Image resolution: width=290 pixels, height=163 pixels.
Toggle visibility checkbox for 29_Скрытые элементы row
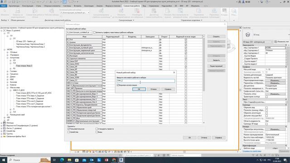[x=186, y=58]
